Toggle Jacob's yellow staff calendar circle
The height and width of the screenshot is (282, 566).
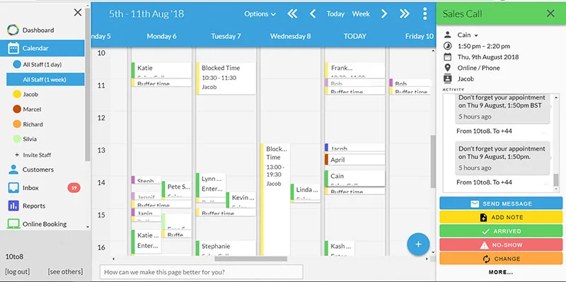pos(16,94)
